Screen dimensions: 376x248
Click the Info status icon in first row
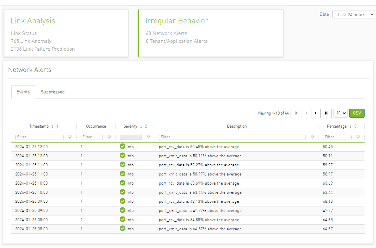122,147
